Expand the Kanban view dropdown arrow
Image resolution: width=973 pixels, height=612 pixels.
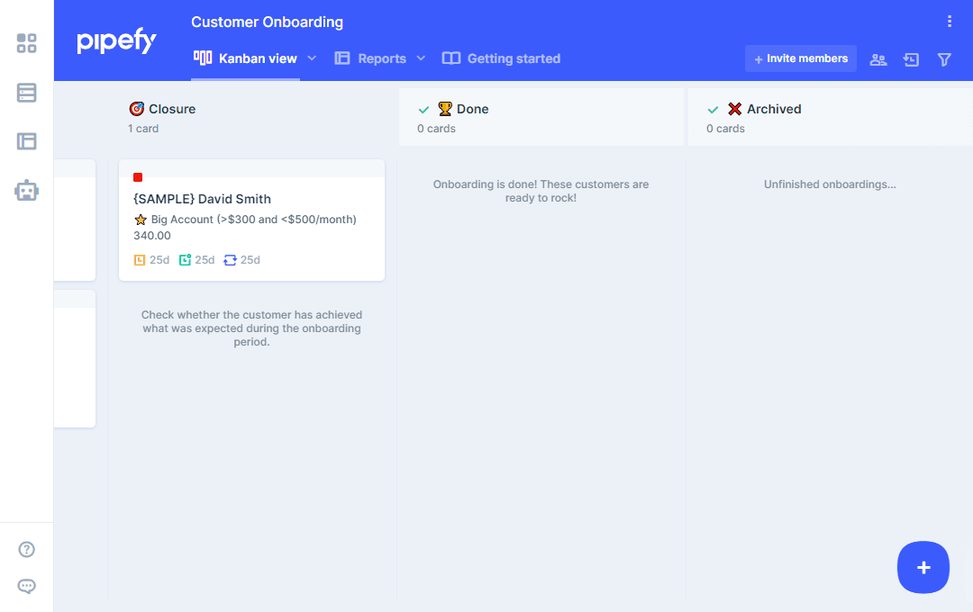(x=312, y=58)
